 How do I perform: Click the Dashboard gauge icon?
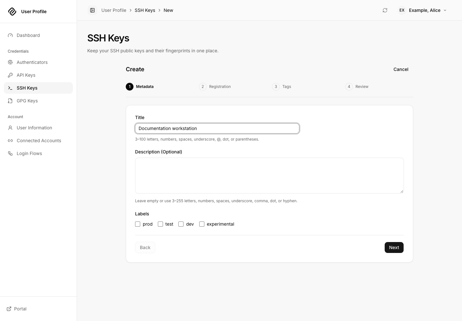coord(10,35)
